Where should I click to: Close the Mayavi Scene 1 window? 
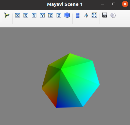coord(125,4)
